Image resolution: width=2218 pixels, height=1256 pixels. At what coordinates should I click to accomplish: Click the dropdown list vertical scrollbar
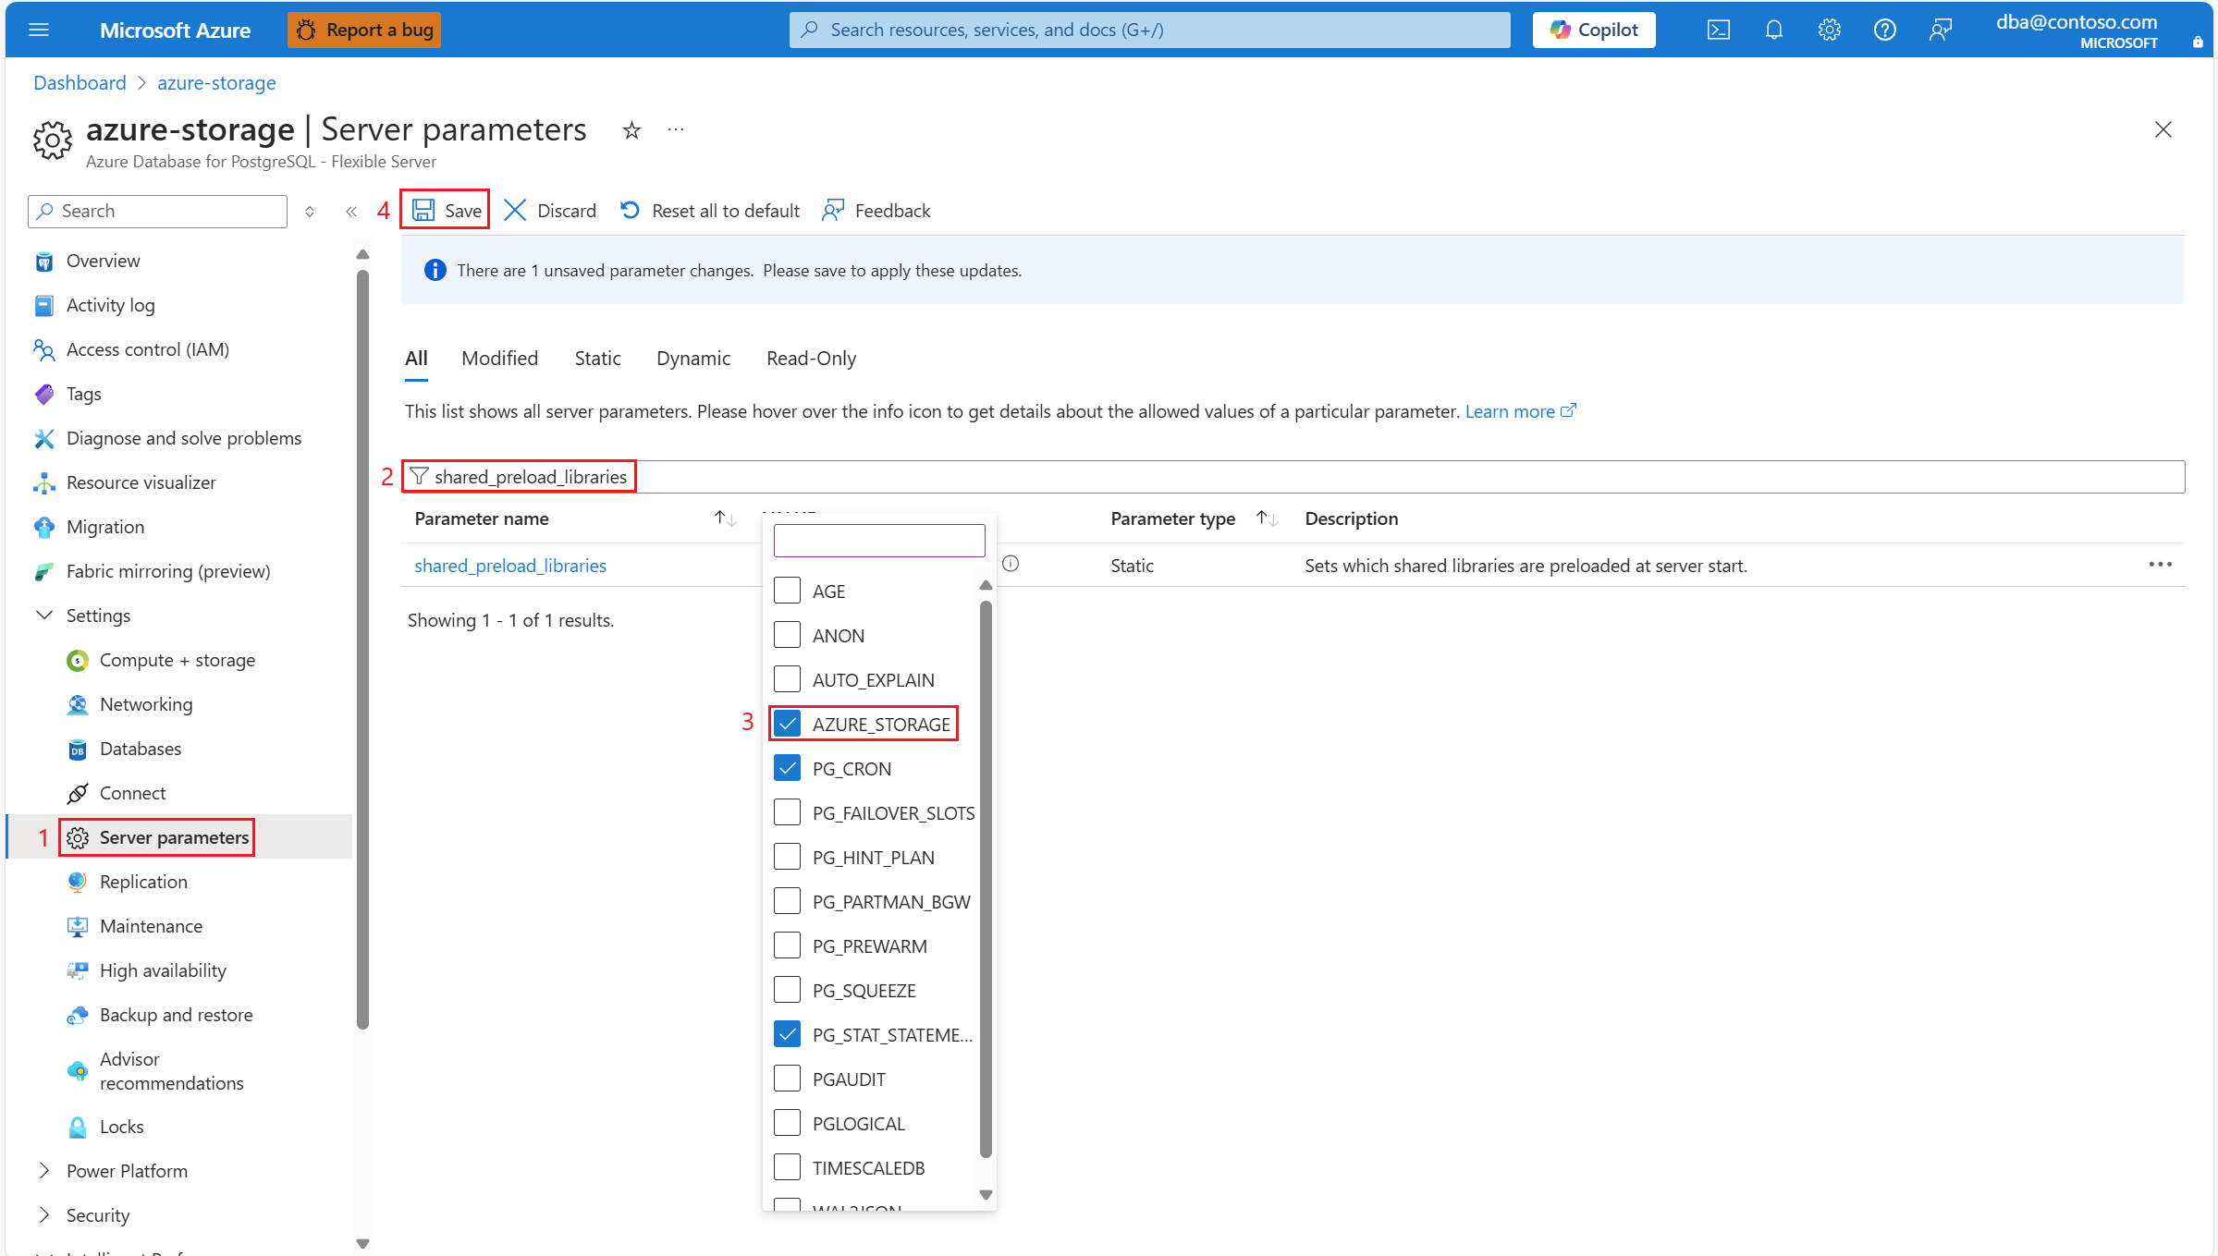tap(986, 878)
